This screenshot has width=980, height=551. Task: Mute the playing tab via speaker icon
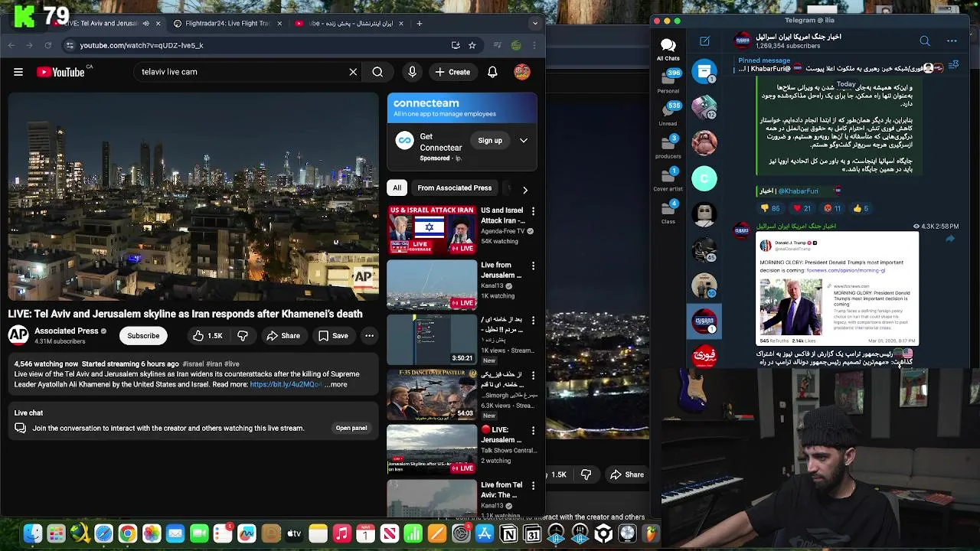coord(145,24)
